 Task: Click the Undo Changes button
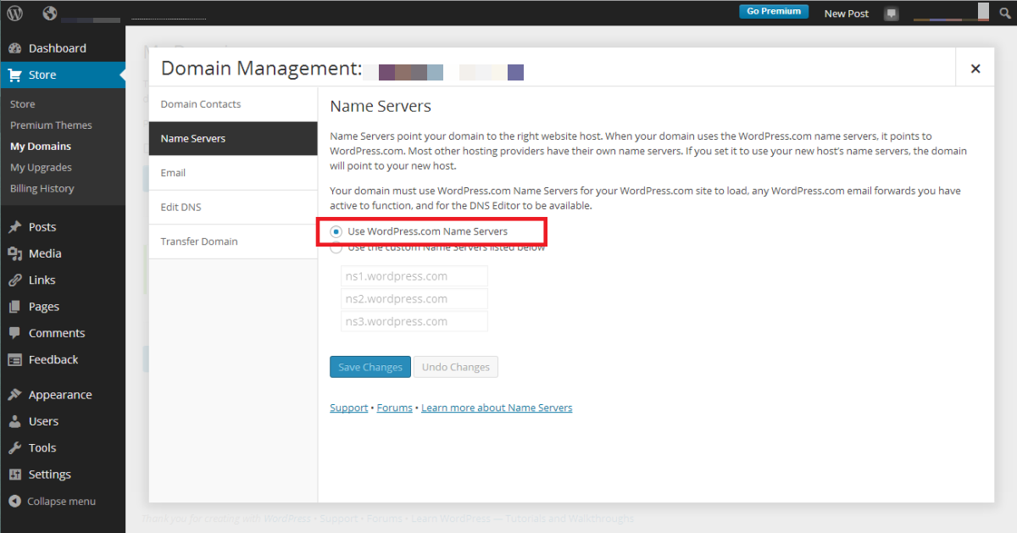pos(456,367)
